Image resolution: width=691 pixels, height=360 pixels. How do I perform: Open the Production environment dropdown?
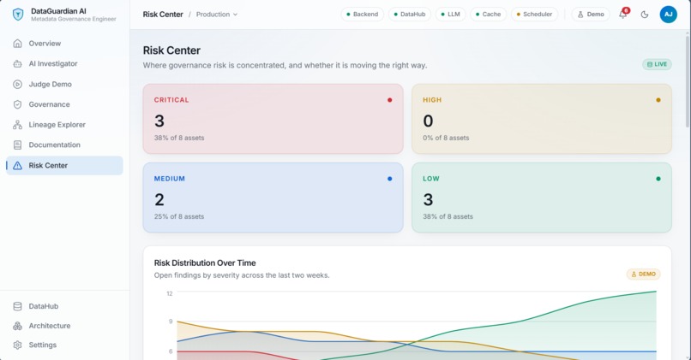click(217, 15)
